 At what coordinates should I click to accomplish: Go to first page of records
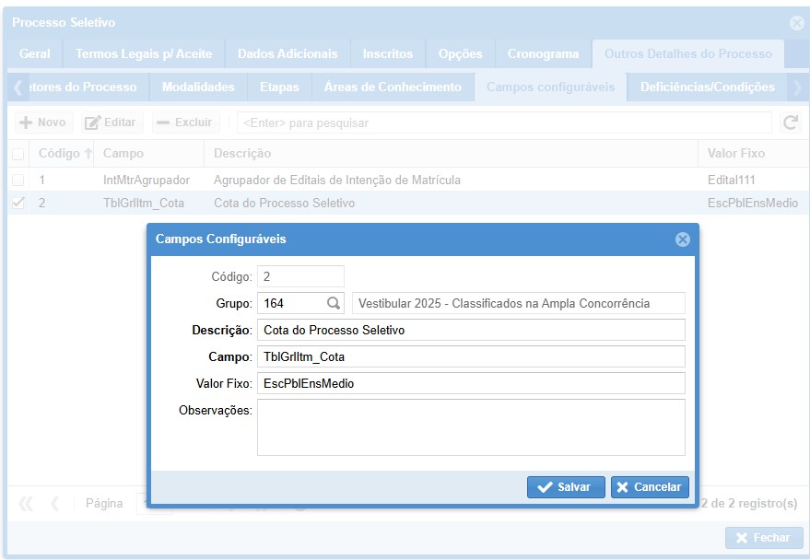click(x=26, y=504)
